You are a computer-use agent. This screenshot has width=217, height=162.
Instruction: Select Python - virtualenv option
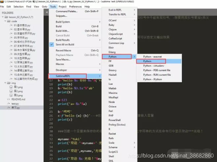[x=159, y=66]
